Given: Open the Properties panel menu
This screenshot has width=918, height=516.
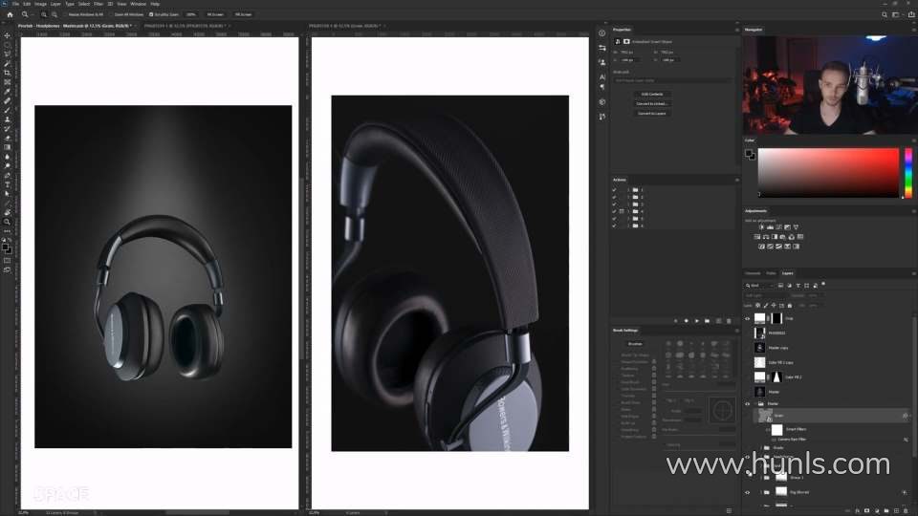Looking at the screenshot, I should pos(736,30).
